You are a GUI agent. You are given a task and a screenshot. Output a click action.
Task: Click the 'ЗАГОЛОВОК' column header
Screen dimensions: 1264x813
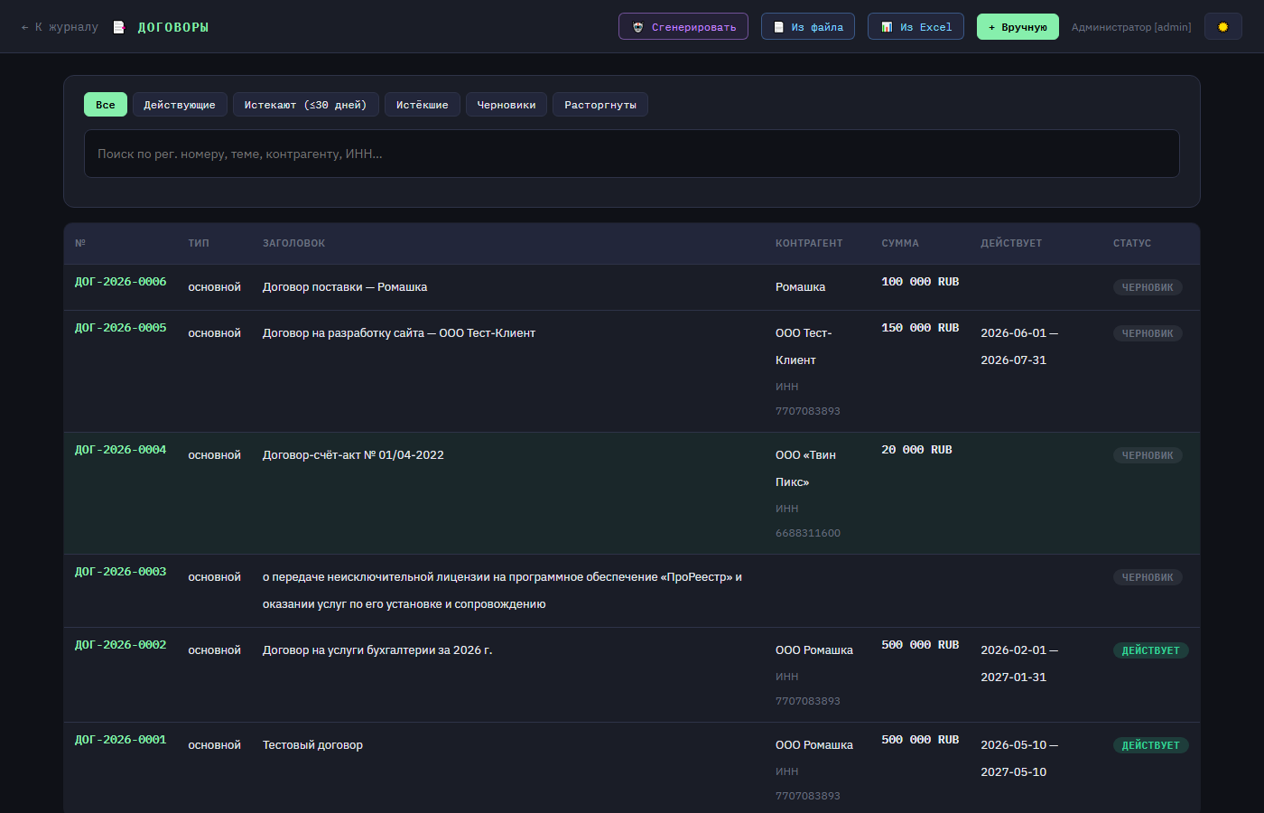(293, 243)
